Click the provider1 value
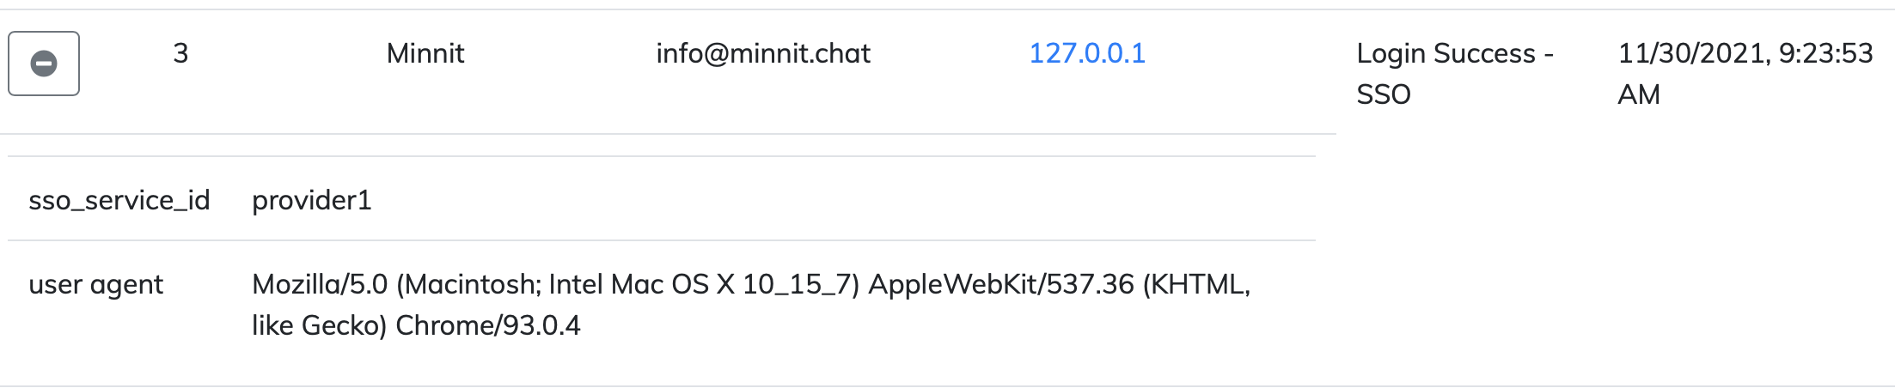 coord(312,200)
